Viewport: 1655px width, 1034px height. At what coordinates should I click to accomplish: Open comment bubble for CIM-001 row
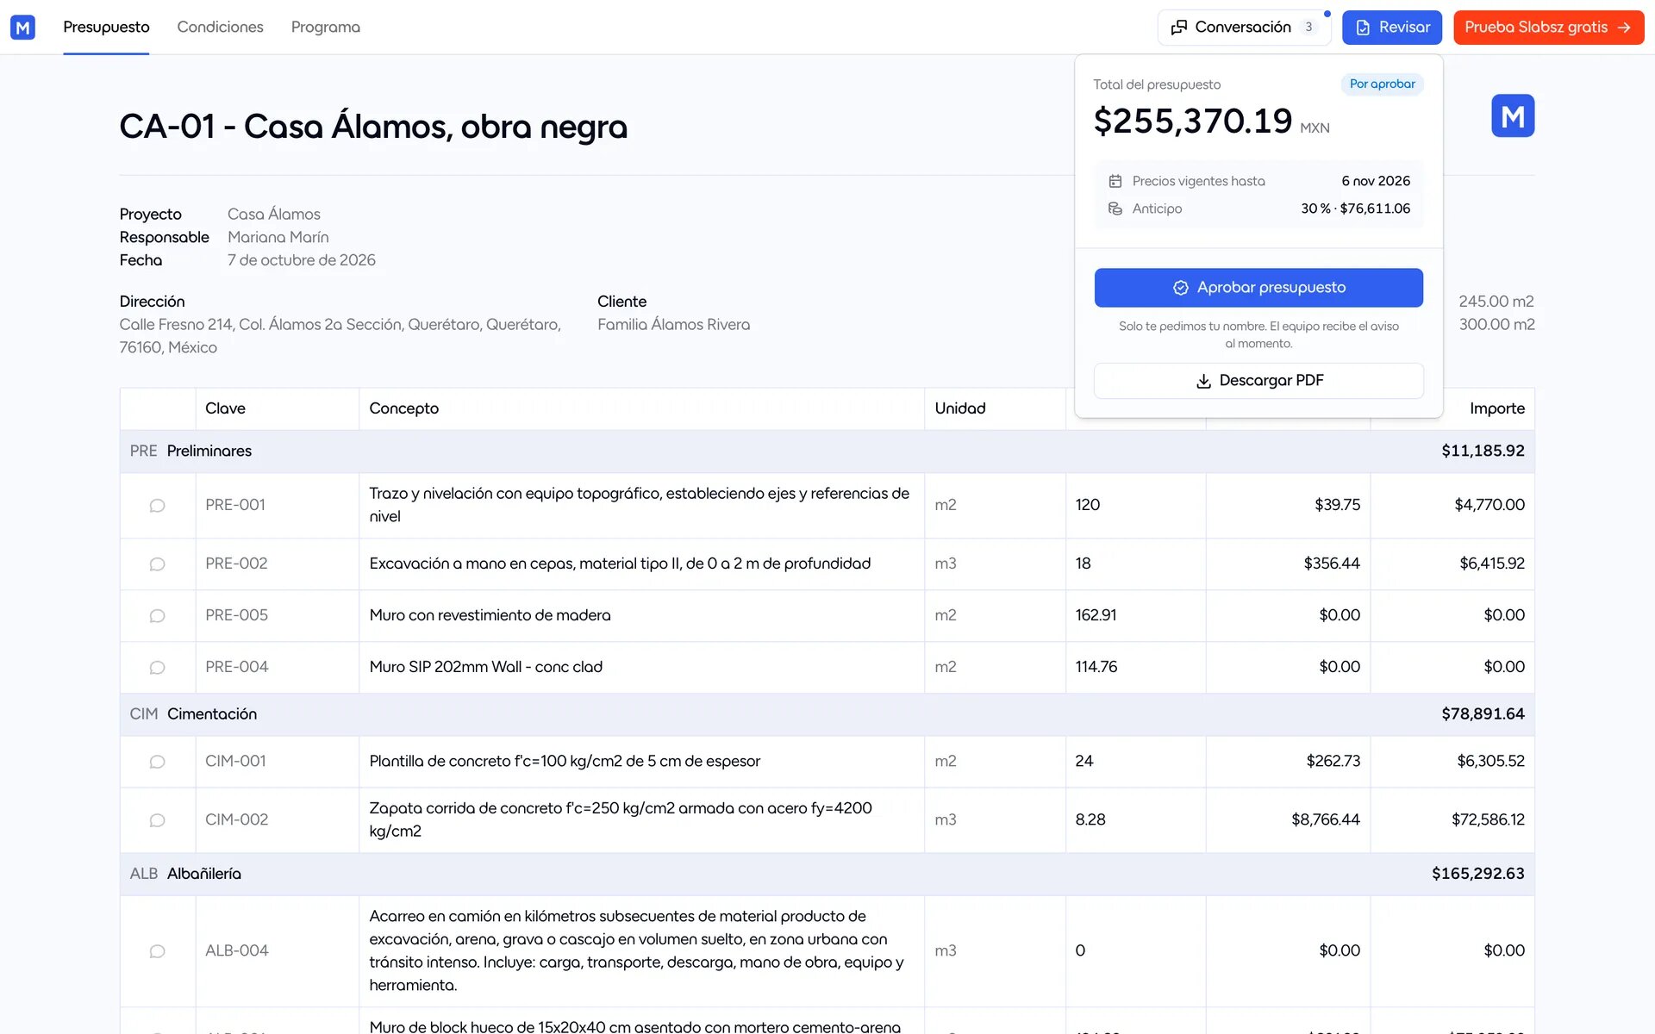pyautogui.click(x=157, y=762)
